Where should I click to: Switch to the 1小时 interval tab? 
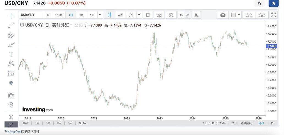pyautogui.click(x=59, y=15)
